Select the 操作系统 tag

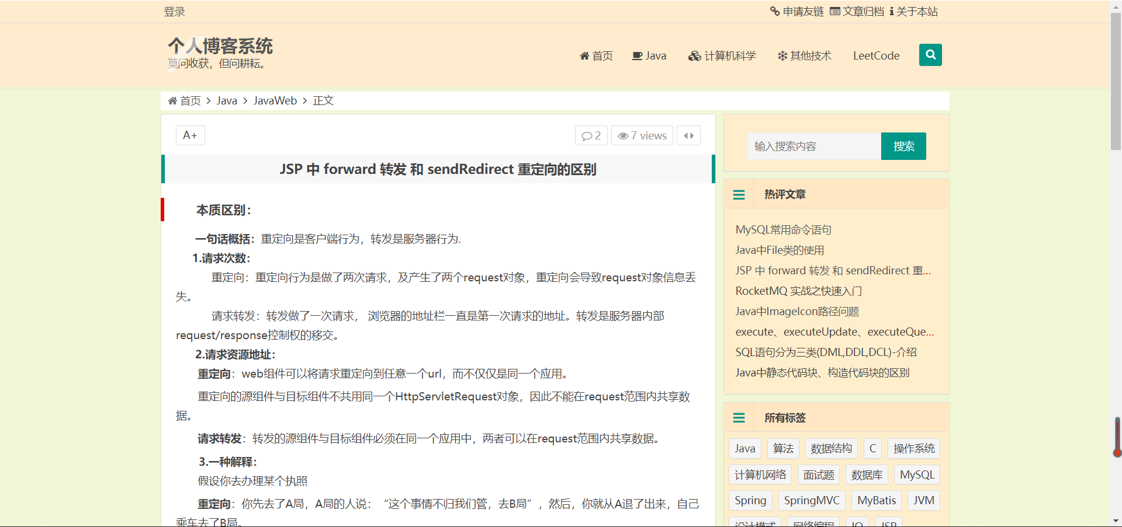click(914, 448)
